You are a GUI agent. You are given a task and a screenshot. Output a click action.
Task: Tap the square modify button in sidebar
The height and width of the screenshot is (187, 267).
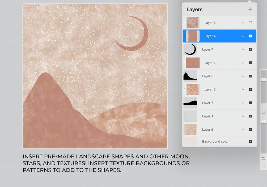pyautogui.click(x=264, y=112)
